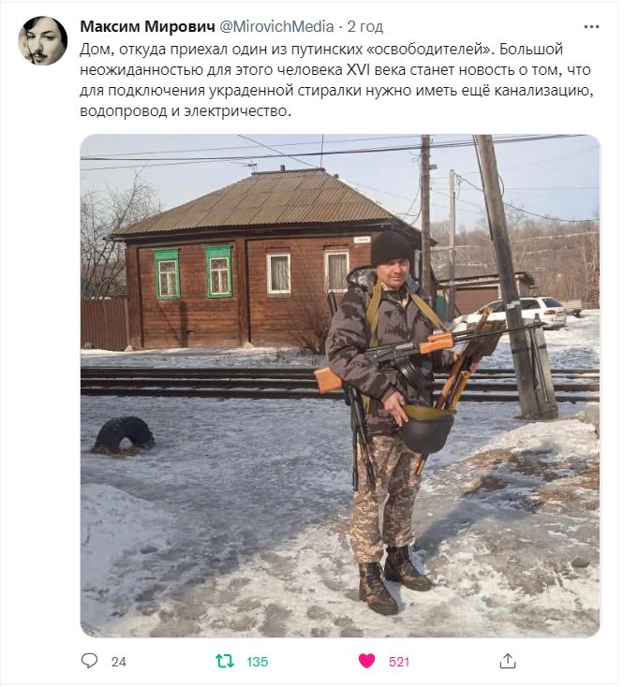Open the reply speech bubble icon
This screenshot has width=624, height=687.
coord(89,660)
